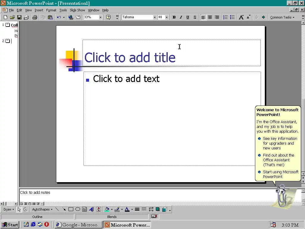Choose the Select Objects arrow tool
The height and width of the screenshot is (229, 305).
(x=19, y=209)
